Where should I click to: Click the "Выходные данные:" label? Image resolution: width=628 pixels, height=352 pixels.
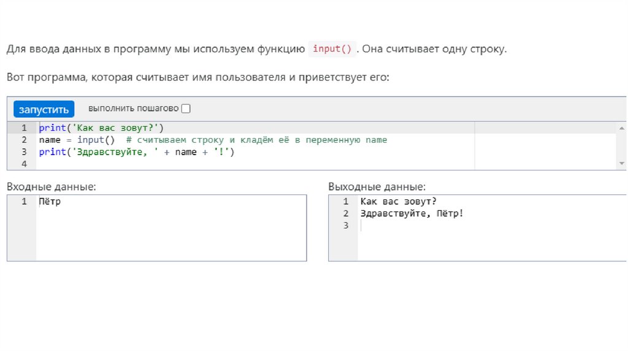pyautogui.click(x=377, y=186)
